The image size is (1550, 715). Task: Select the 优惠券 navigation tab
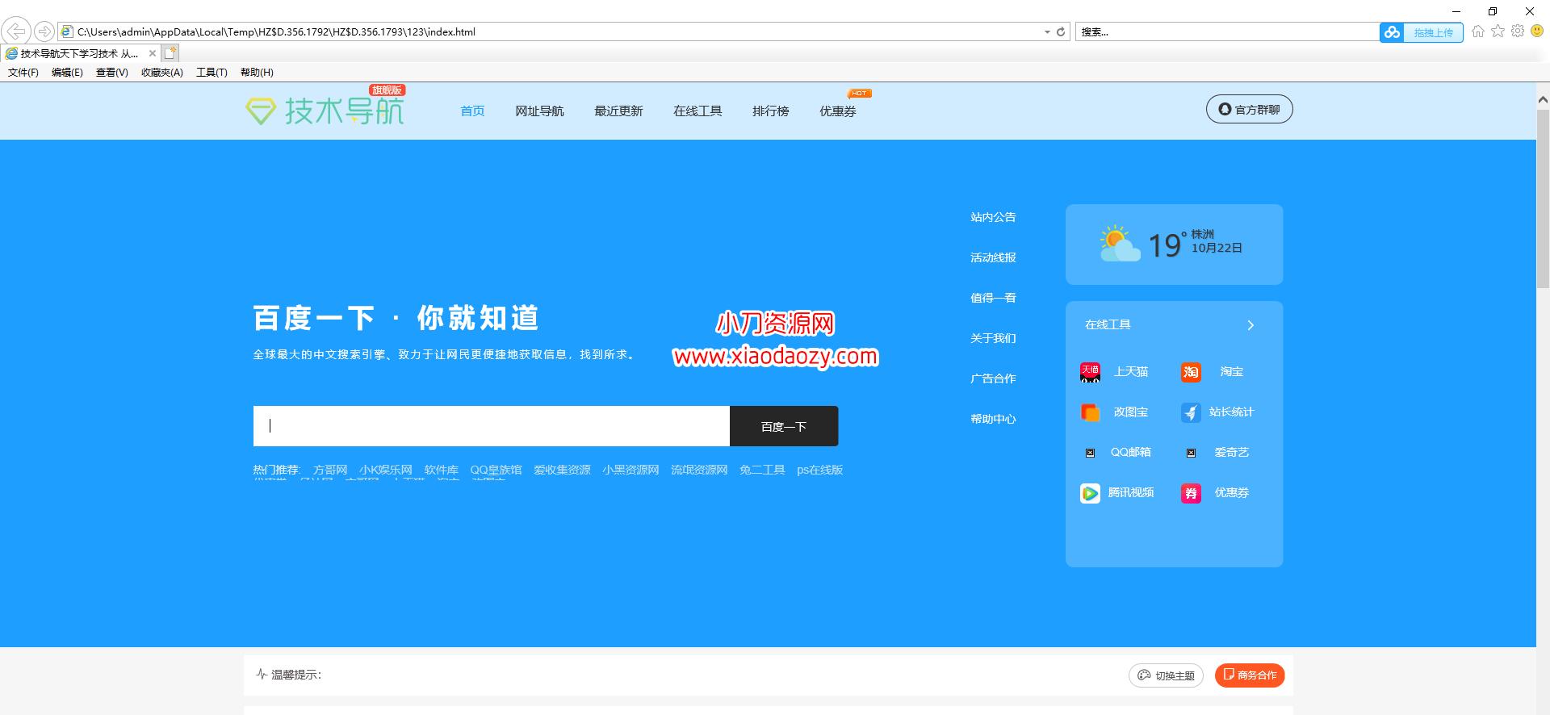click(x=837, y=111)
